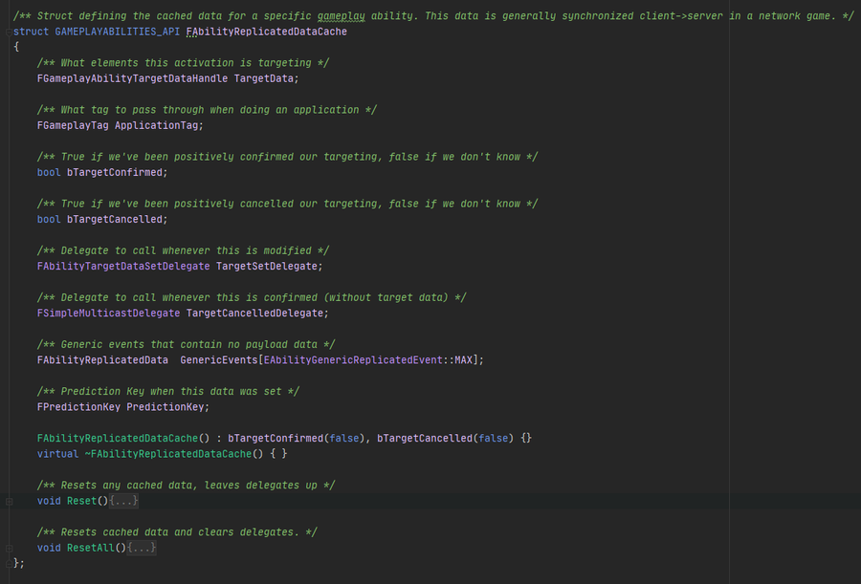Click bTargetConfirmed in its bool declaration
The image size is (861, 584).
(115, 172)
